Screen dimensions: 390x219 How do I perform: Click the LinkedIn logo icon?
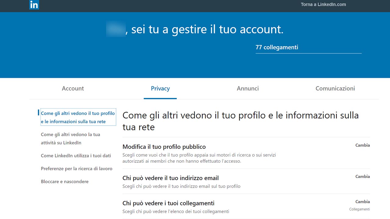(x=34, y=5)
